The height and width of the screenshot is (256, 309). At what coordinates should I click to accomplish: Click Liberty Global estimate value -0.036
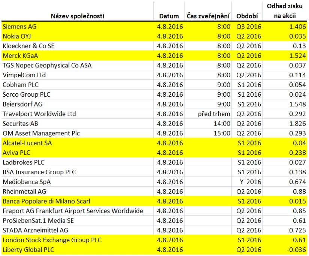coord(296,250)
